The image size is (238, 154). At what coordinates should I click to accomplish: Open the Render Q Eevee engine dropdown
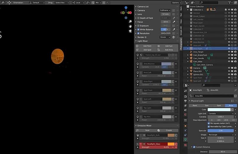coord(165,37)
